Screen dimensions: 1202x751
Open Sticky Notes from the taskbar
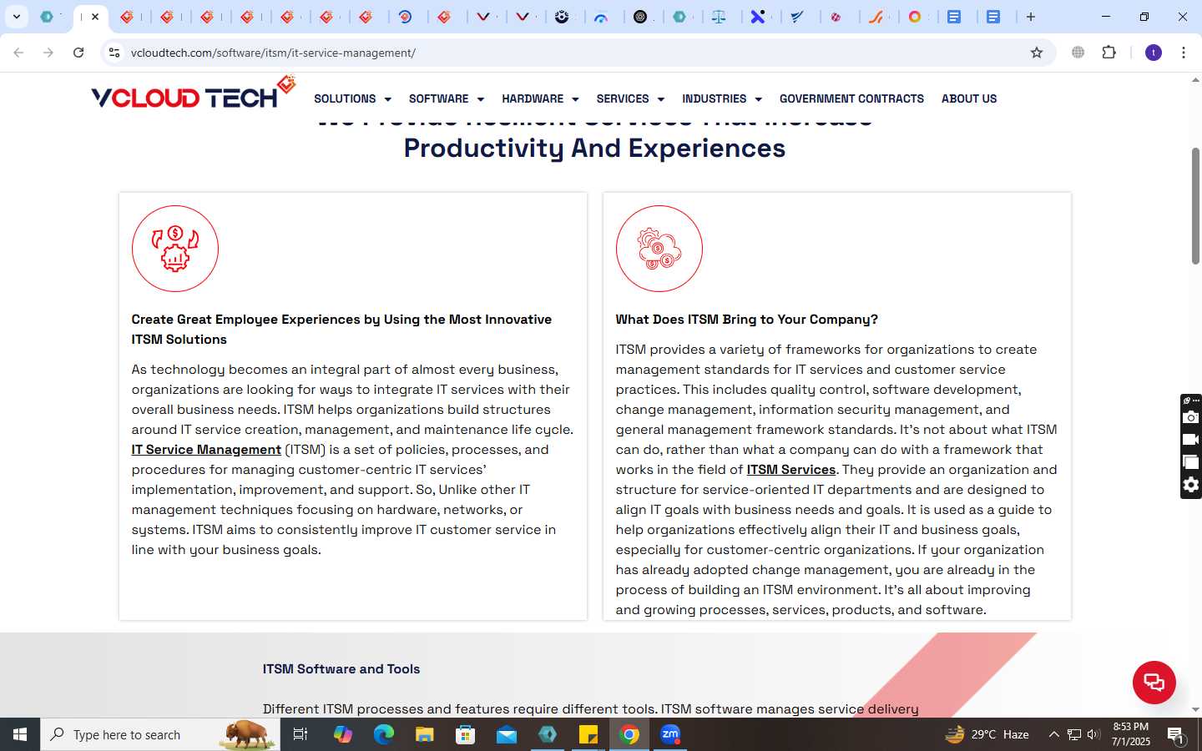(588, 734)
